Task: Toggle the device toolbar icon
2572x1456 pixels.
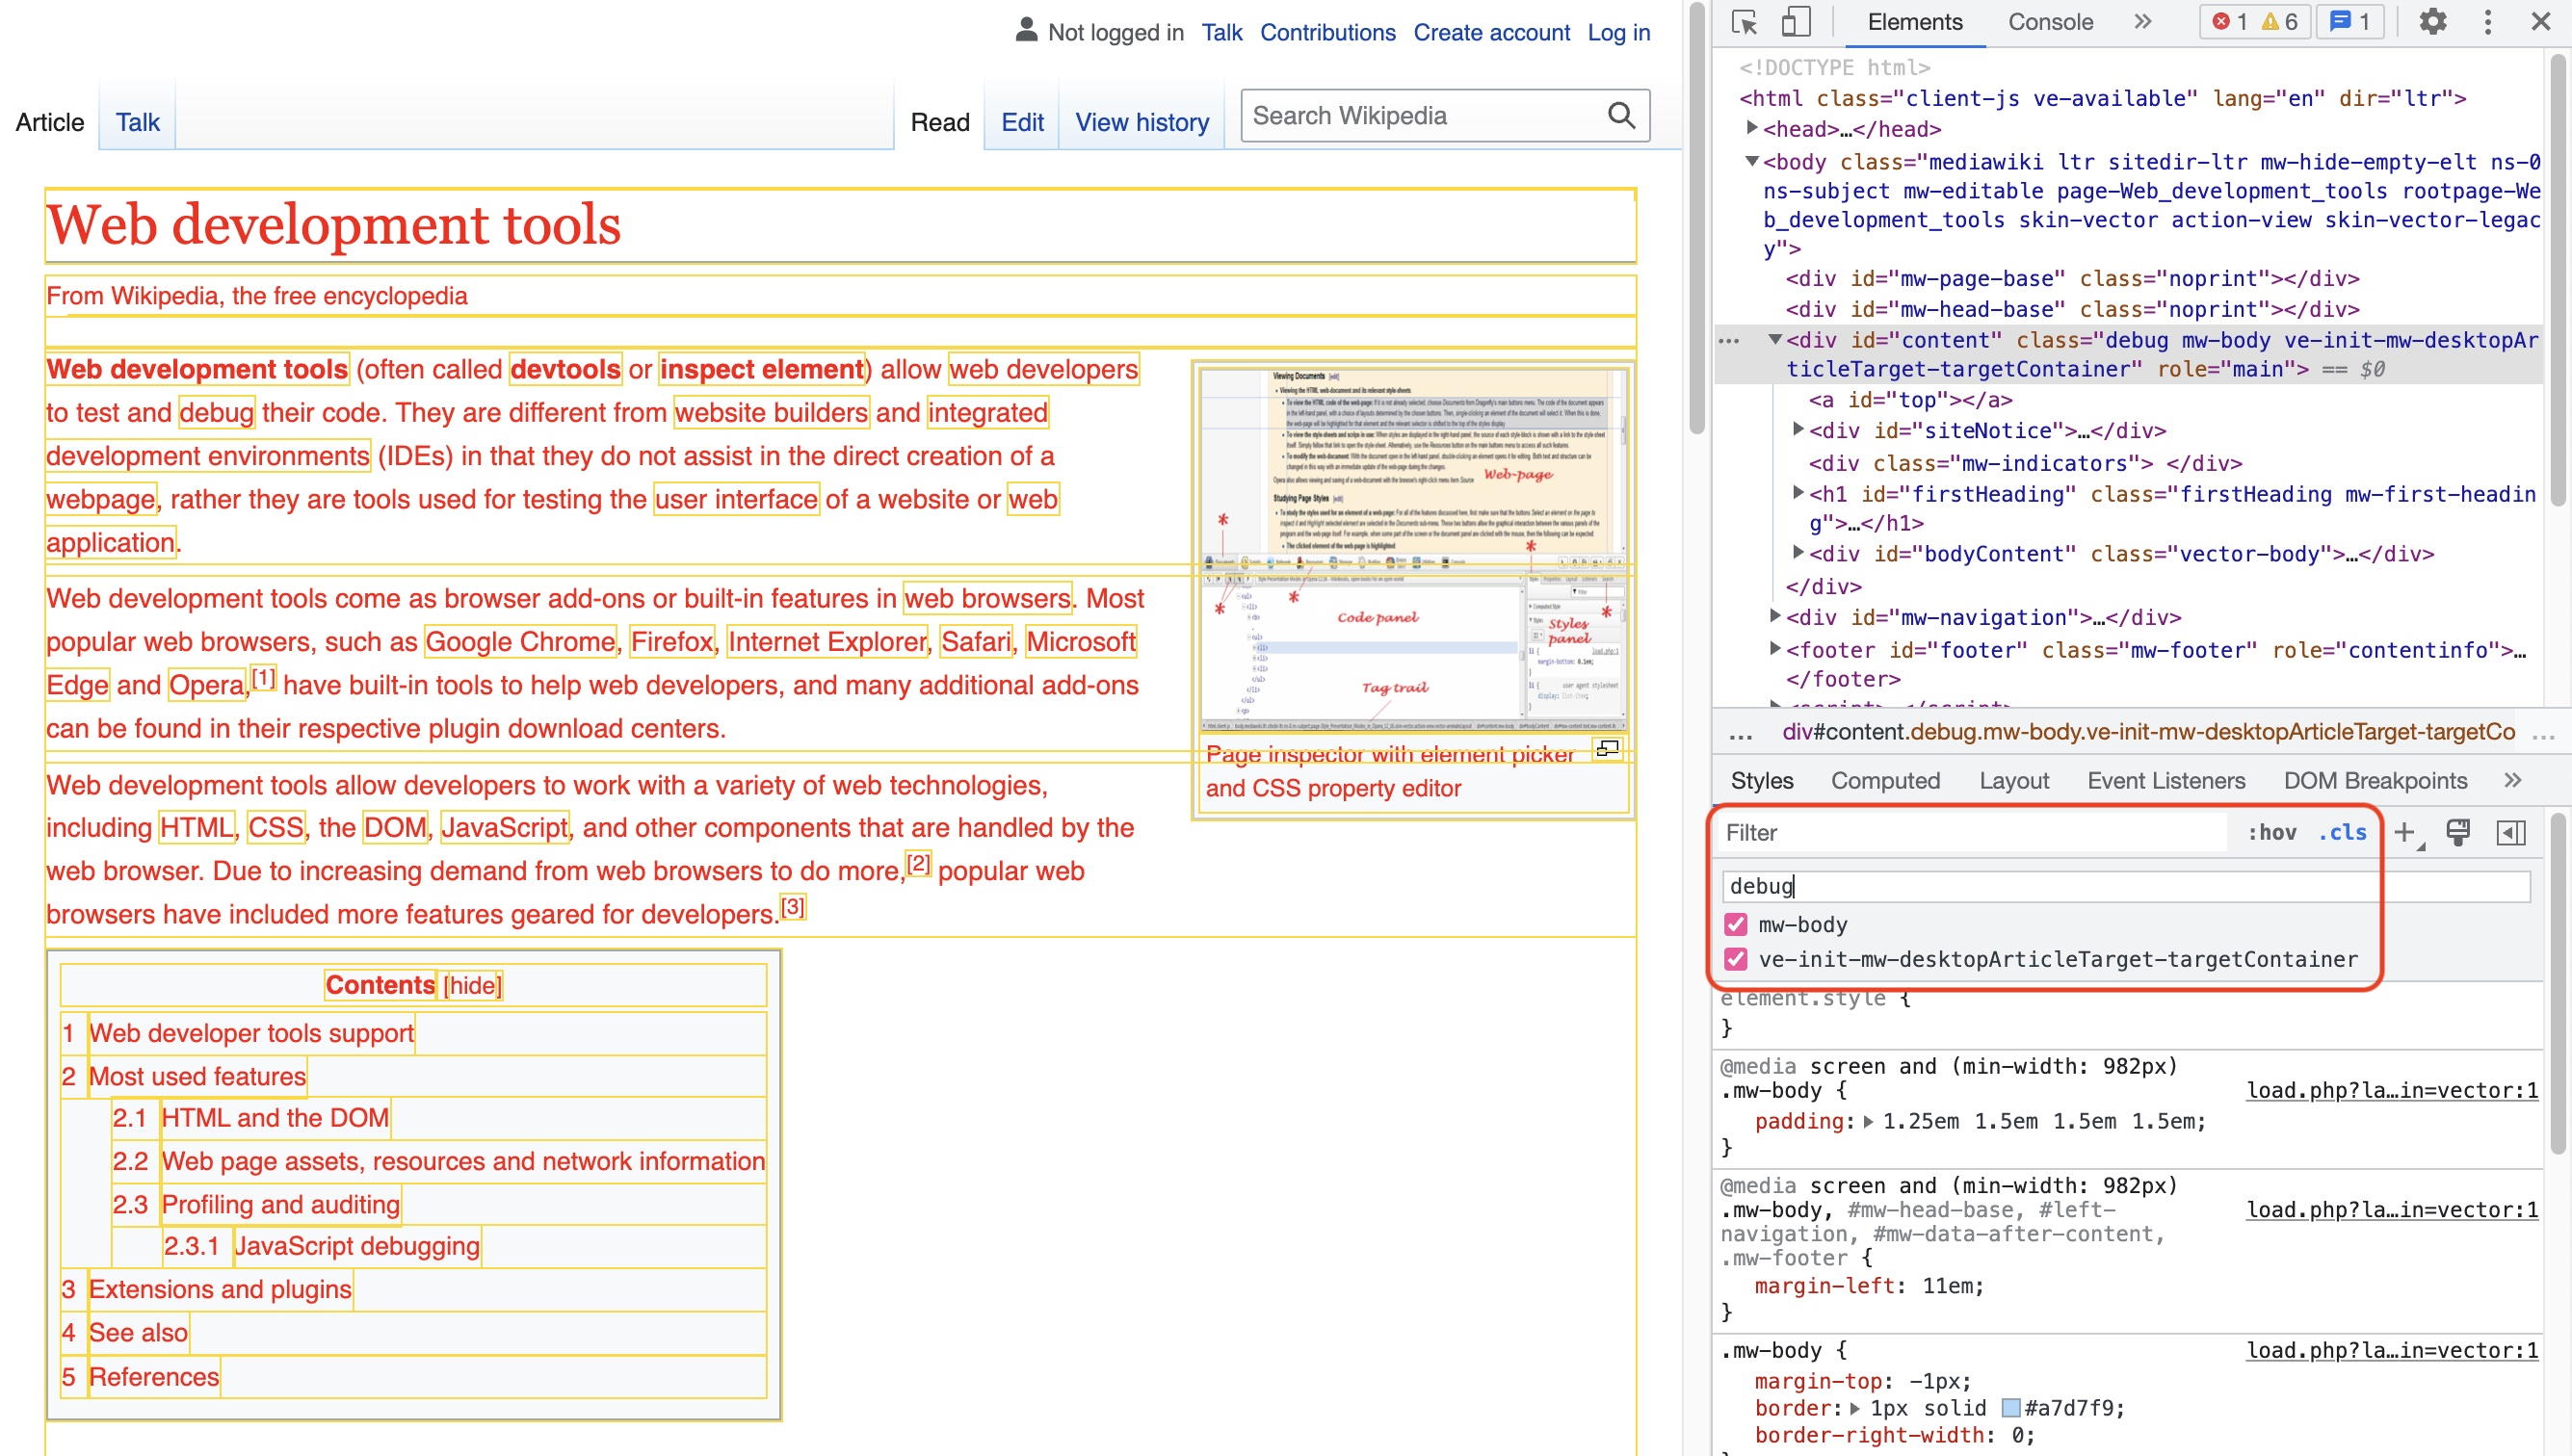Action: pos(1797,22)
